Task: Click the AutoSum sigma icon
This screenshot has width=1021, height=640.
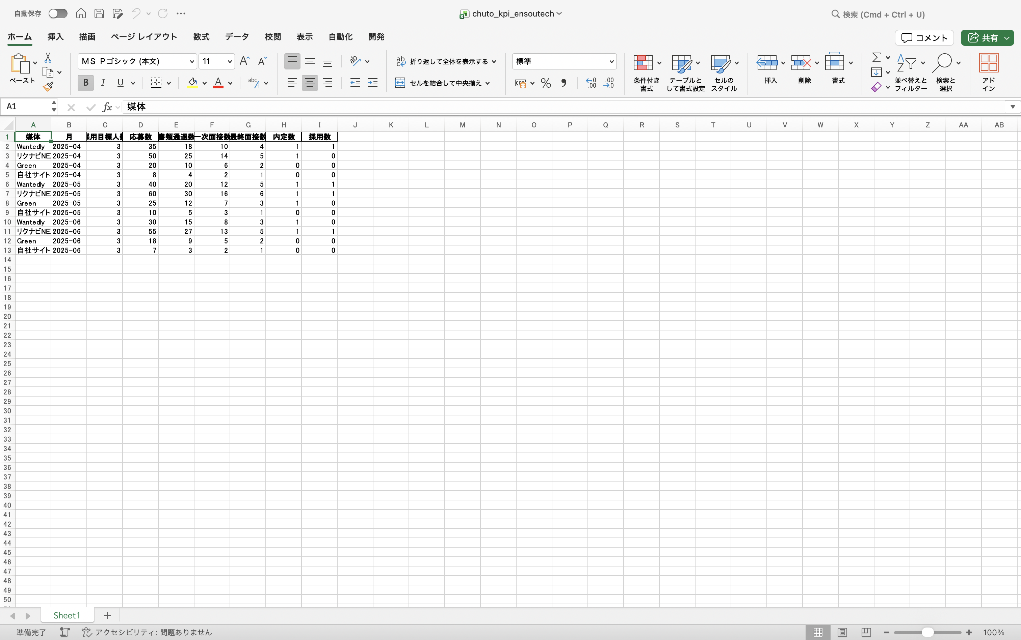Action: click(876, 57)
